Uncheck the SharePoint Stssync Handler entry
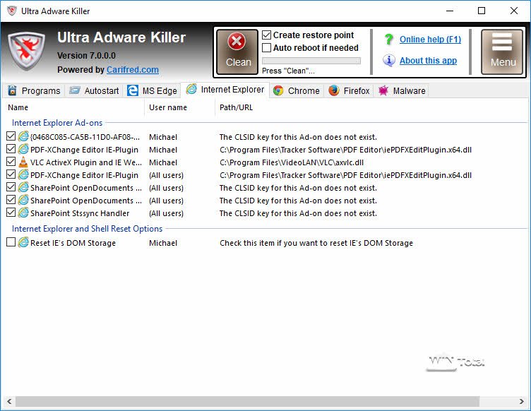Image resolution: width=531 pixels, height=411 pixels. 11,213
